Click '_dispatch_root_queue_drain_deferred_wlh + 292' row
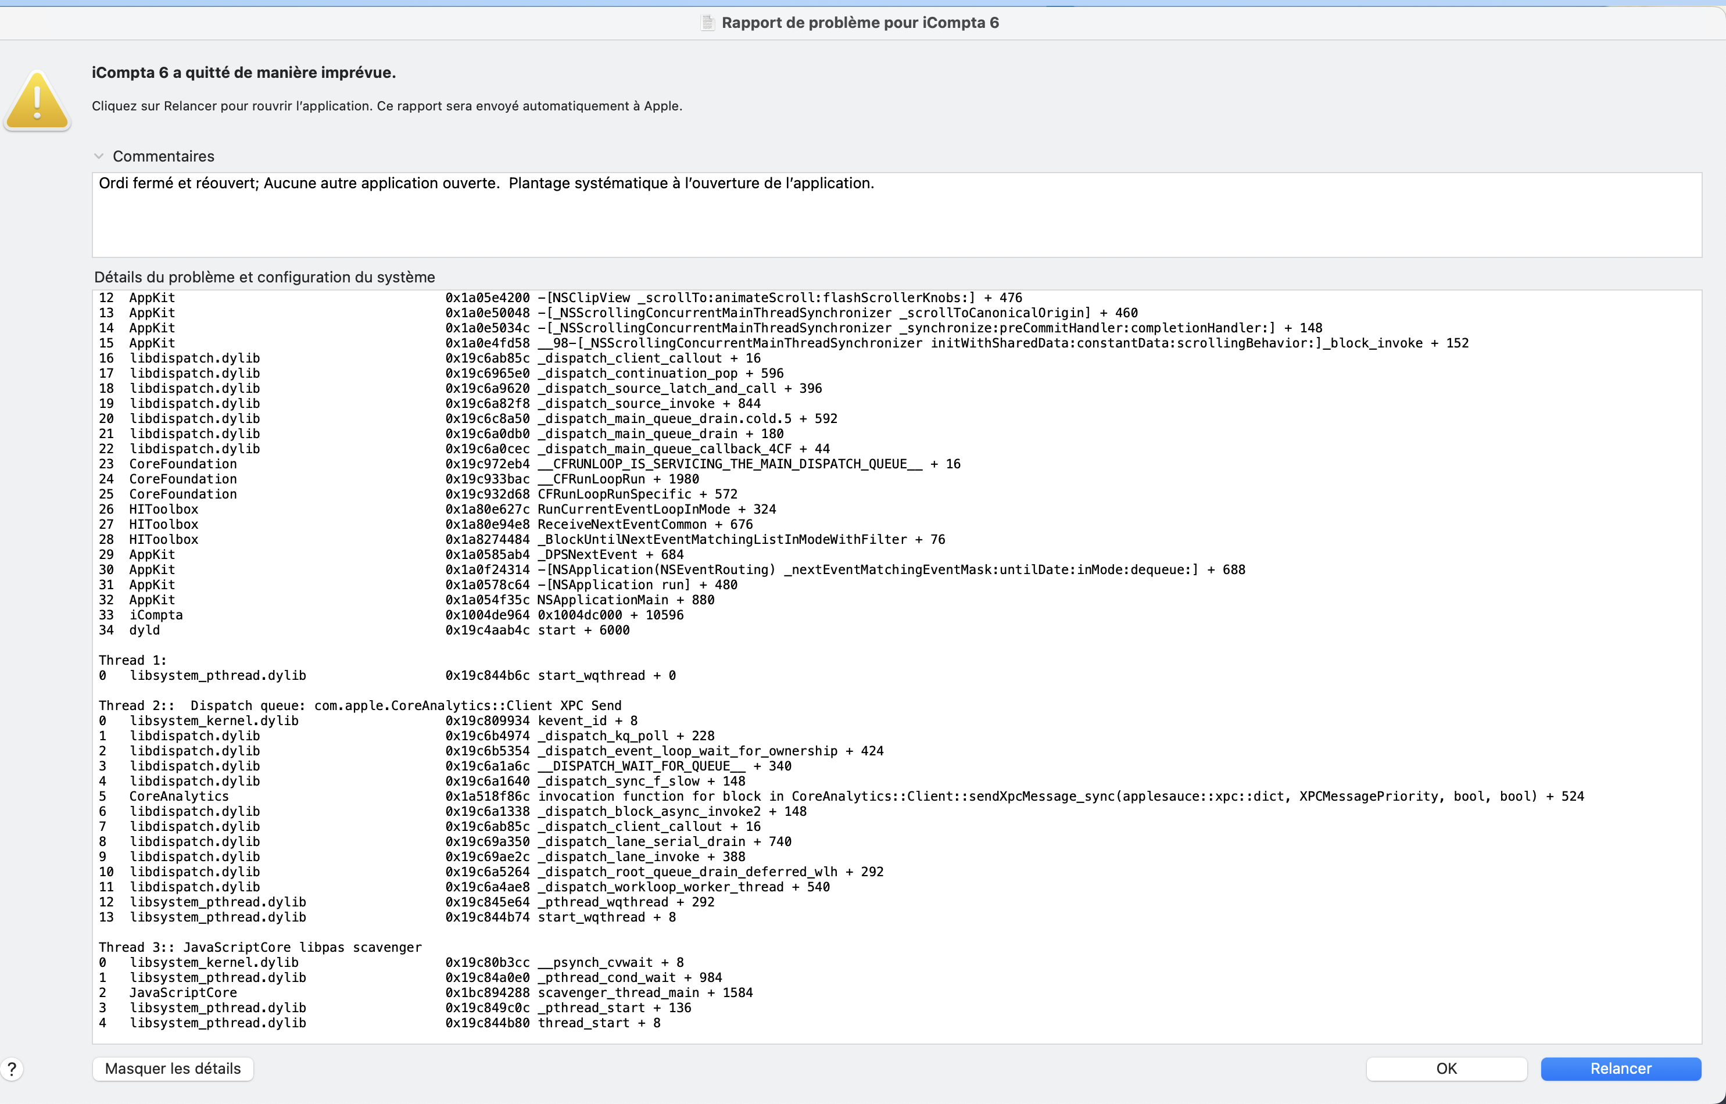Viewport: 1726px width, 1104px height. [491, 871]
